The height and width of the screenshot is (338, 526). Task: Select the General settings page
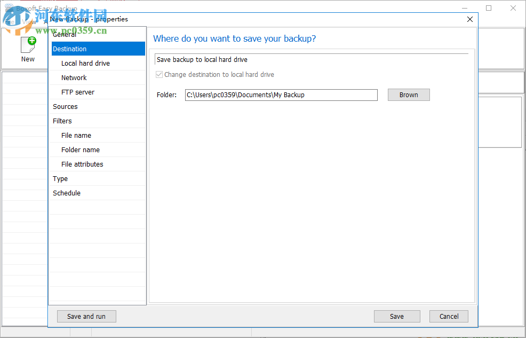(x=65, y=34)
